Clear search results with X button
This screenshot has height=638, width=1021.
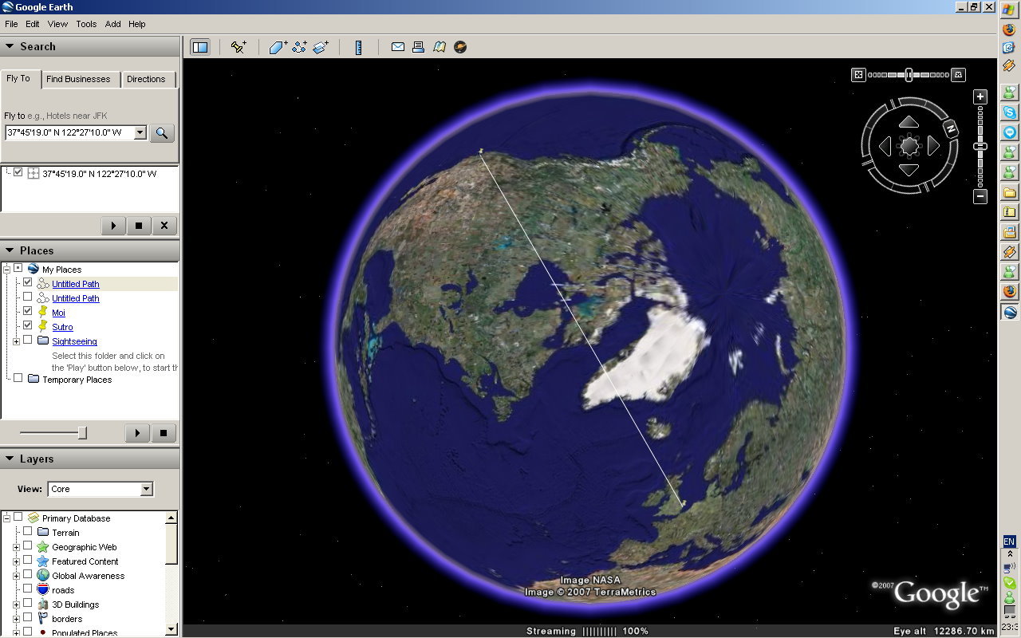164,226
